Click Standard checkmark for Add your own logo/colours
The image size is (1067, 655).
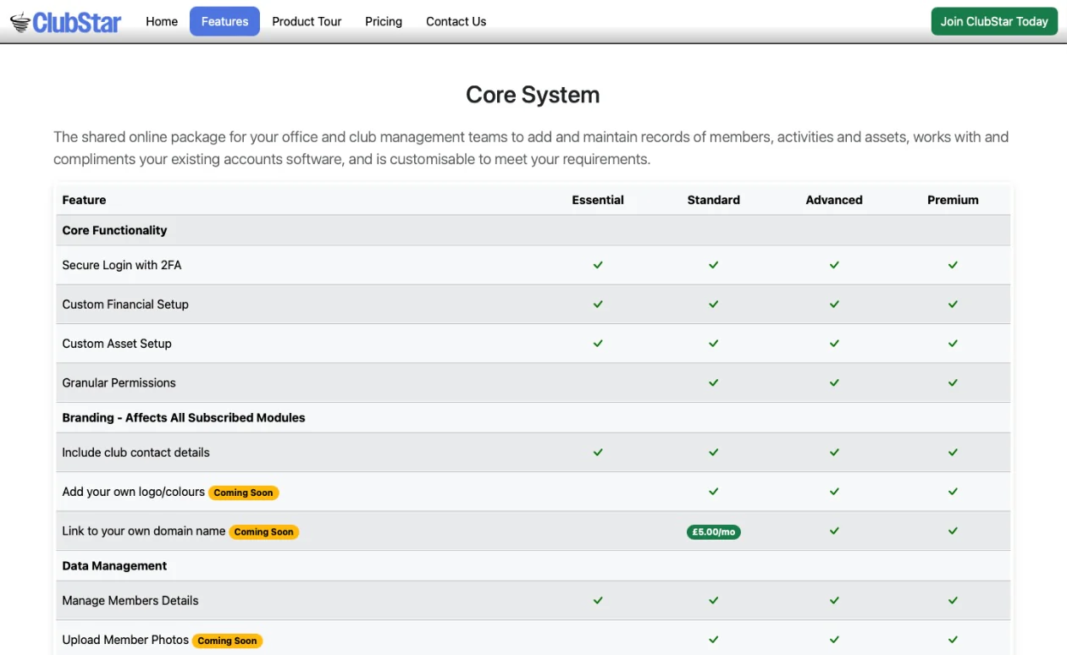pyautogui.click(x=714, y=492)
